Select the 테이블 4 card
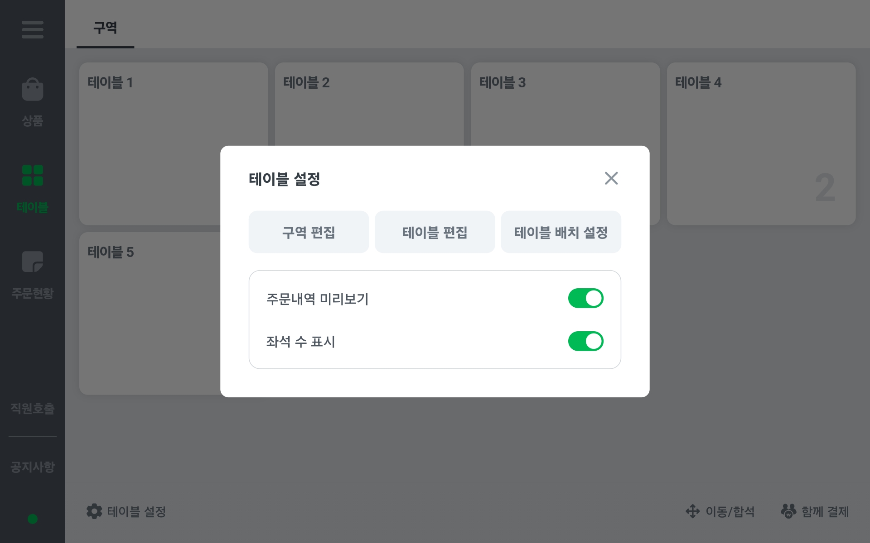The width and height of the screenshot is (870, 543). click(x=761, y=144)
